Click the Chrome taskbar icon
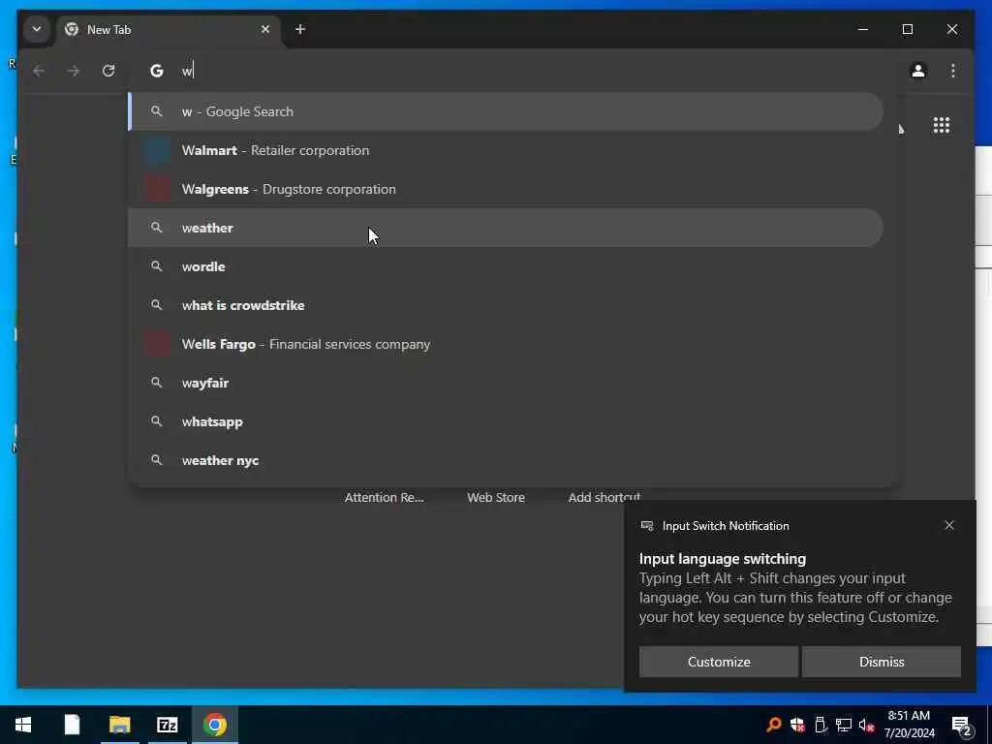 click(x=214, y=725)
